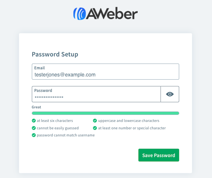Click the check icon next to cannot be easily guessed

(x=34, y=128)
